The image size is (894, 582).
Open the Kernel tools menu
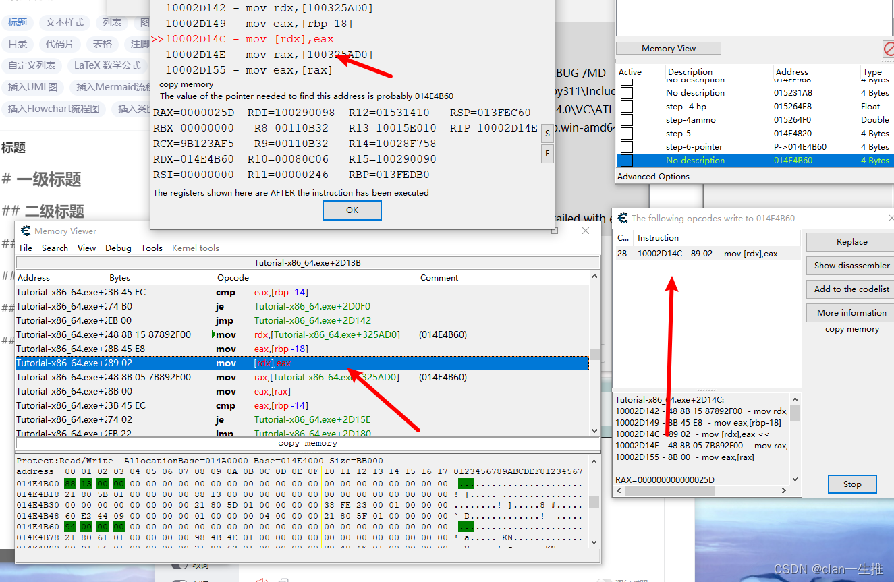pos(195,248)
